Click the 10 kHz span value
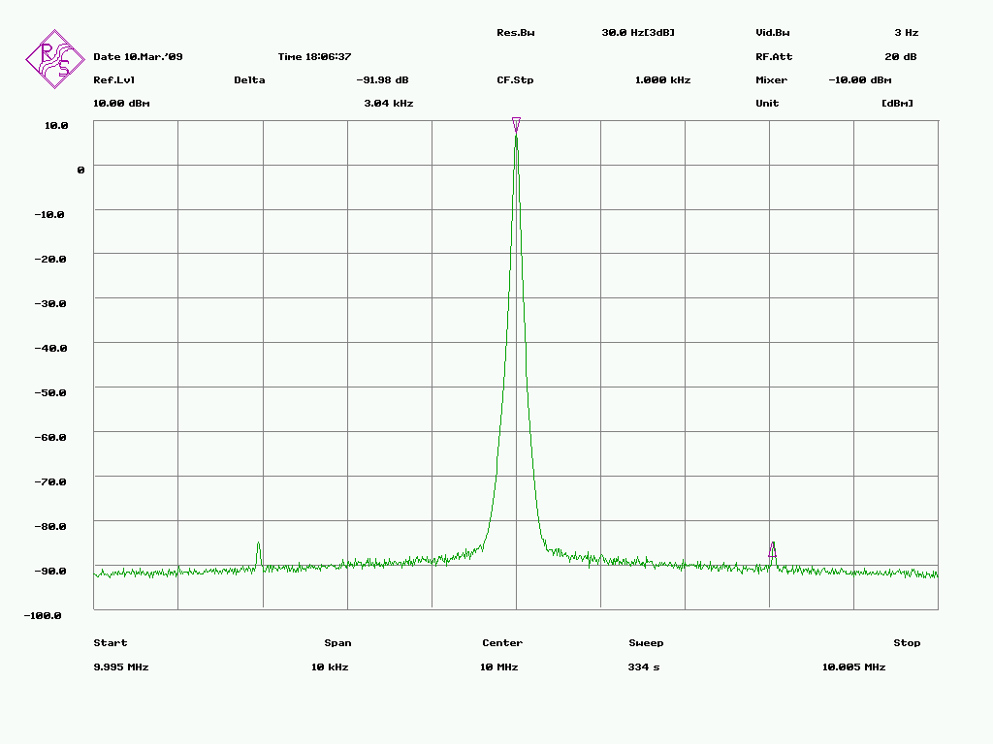The height and width of the screenshot is (744, 993). tap(330, 666)
